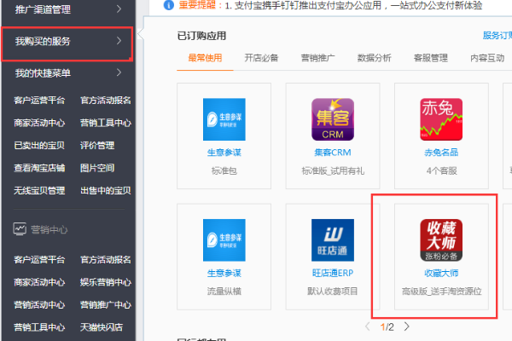The image size is (512, 341).
Task: Open 官方活动报名 under 营销中心
Action: (106, 259)
